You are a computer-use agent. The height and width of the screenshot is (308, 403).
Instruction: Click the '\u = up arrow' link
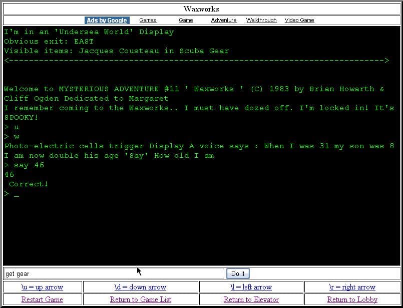[x=42, y=287]
